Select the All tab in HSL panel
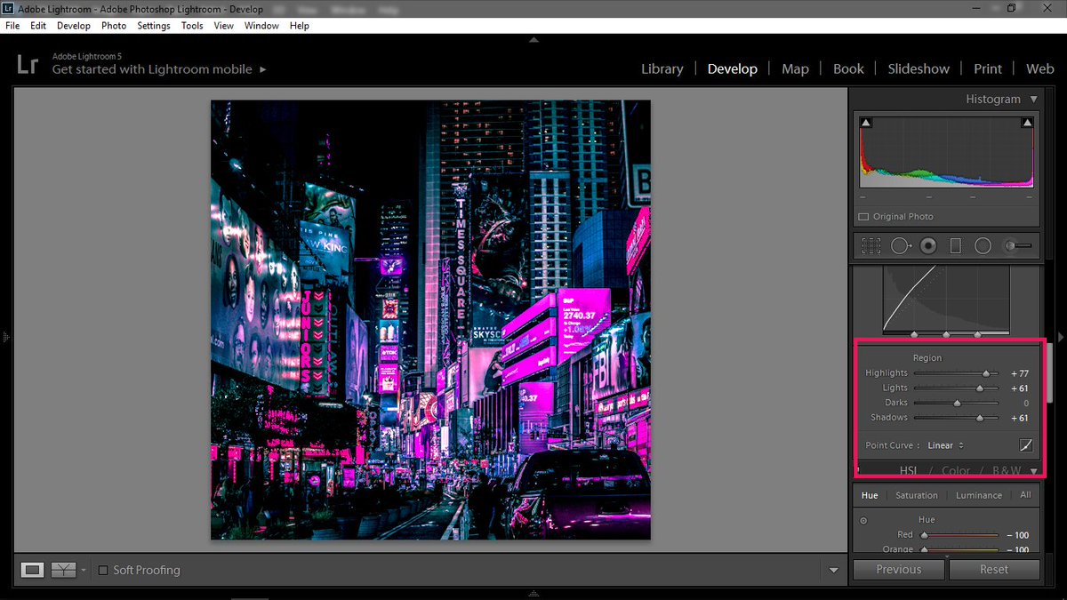The width and height of the screenshot is (1067, 600). [1025, 496]
